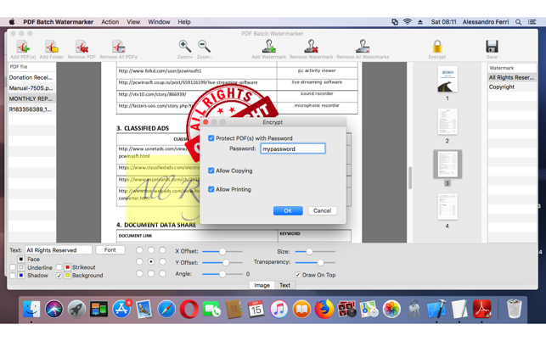The width and height of the screenshot is (546, 341).
Task: Open PDF Batch Watermarker app menu
Action: point(58,22)
